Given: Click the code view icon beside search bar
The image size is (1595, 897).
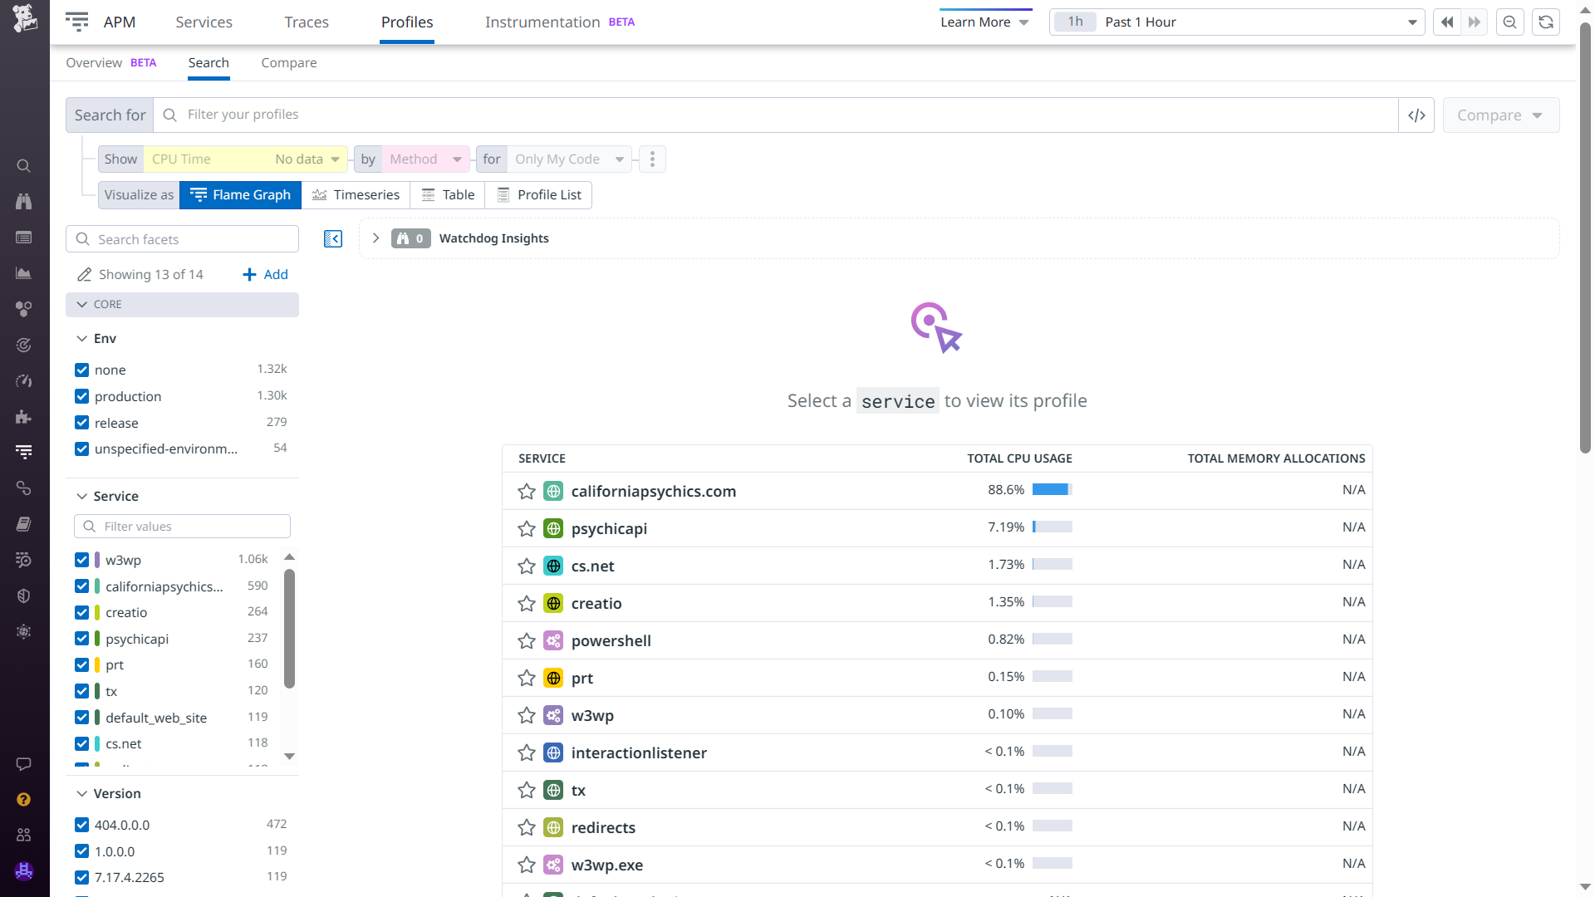Looking at the screenshot, I should point(1416,115).
